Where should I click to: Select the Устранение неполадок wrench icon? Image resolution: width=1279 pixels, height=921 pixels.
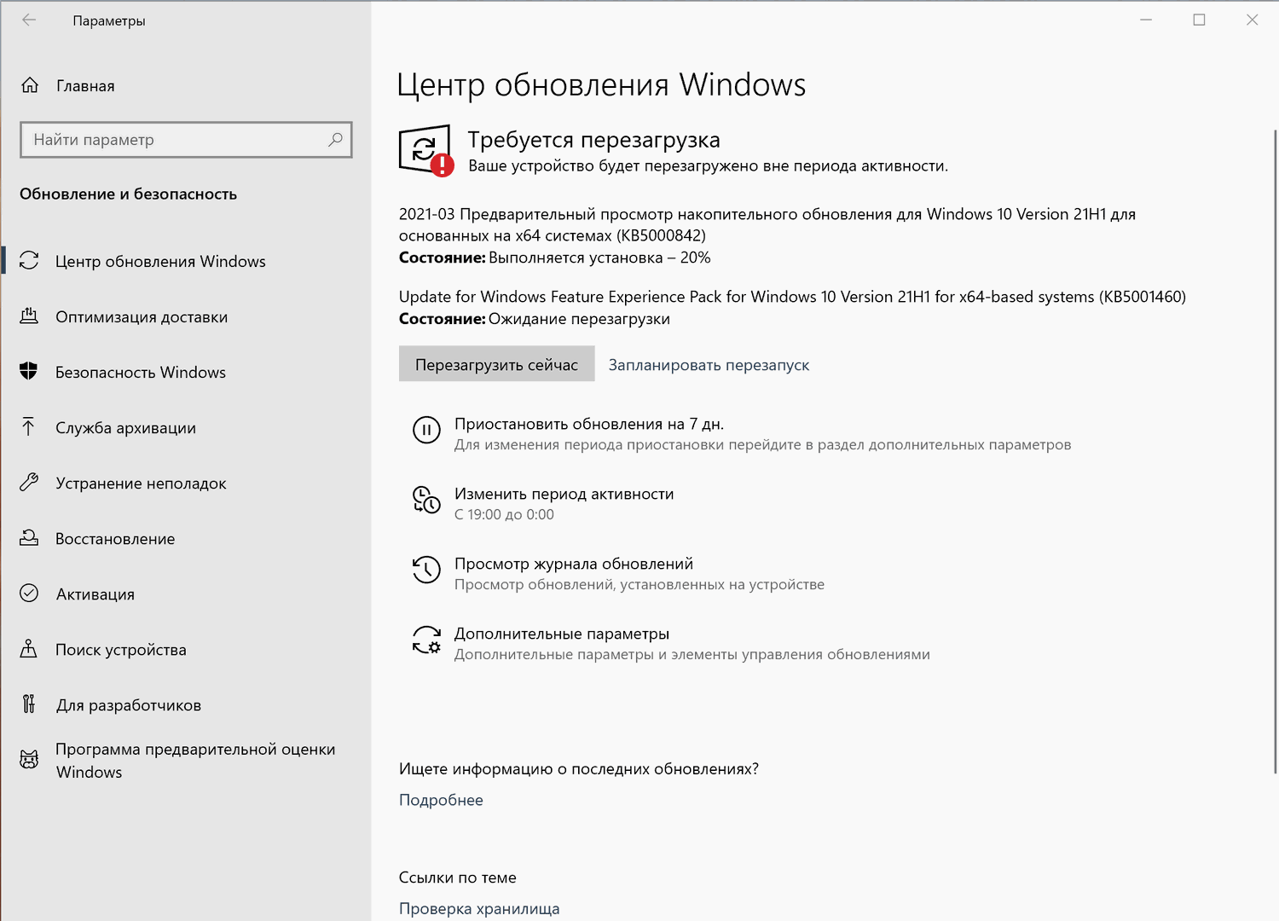[30, 483]
